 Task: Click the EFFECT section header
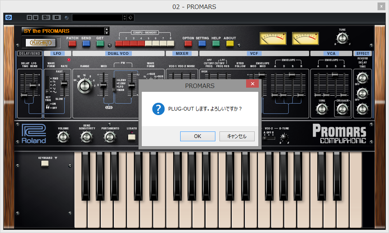pos(362,53)
